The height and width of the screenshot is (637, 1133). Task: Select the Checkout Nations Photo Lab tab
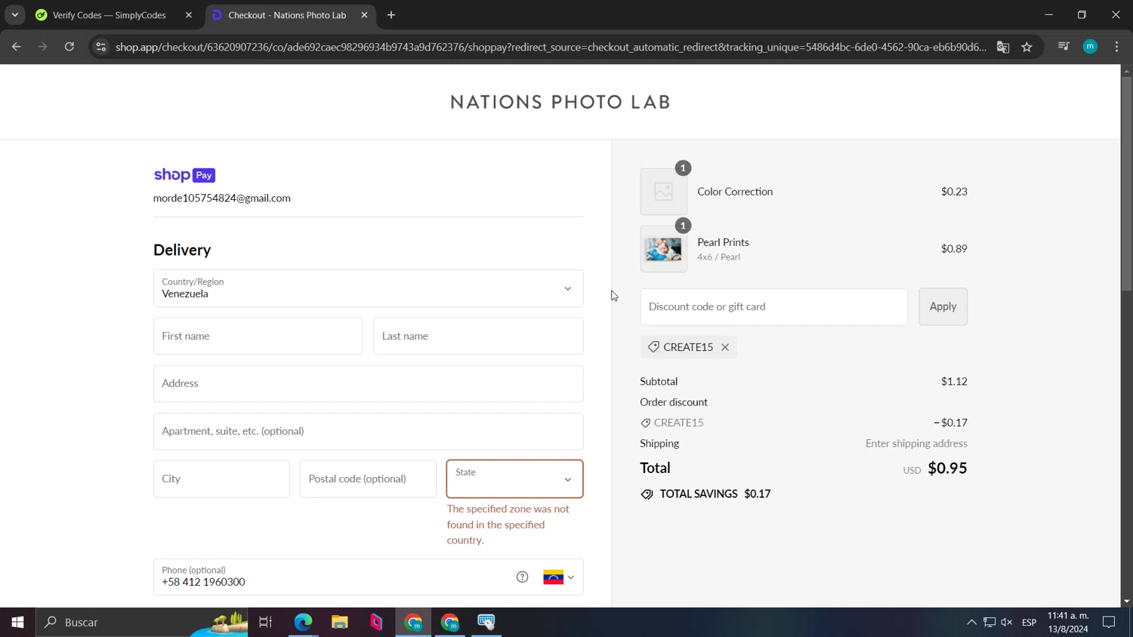(287, 15)
